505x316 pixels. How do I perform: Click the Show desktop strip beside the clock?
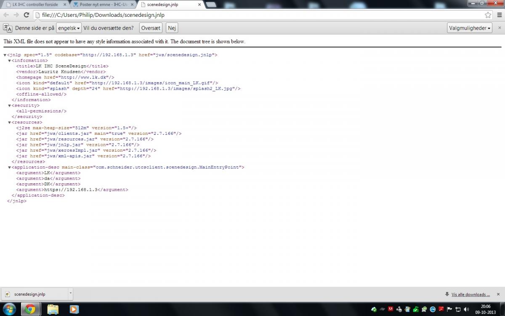point(502,309)
